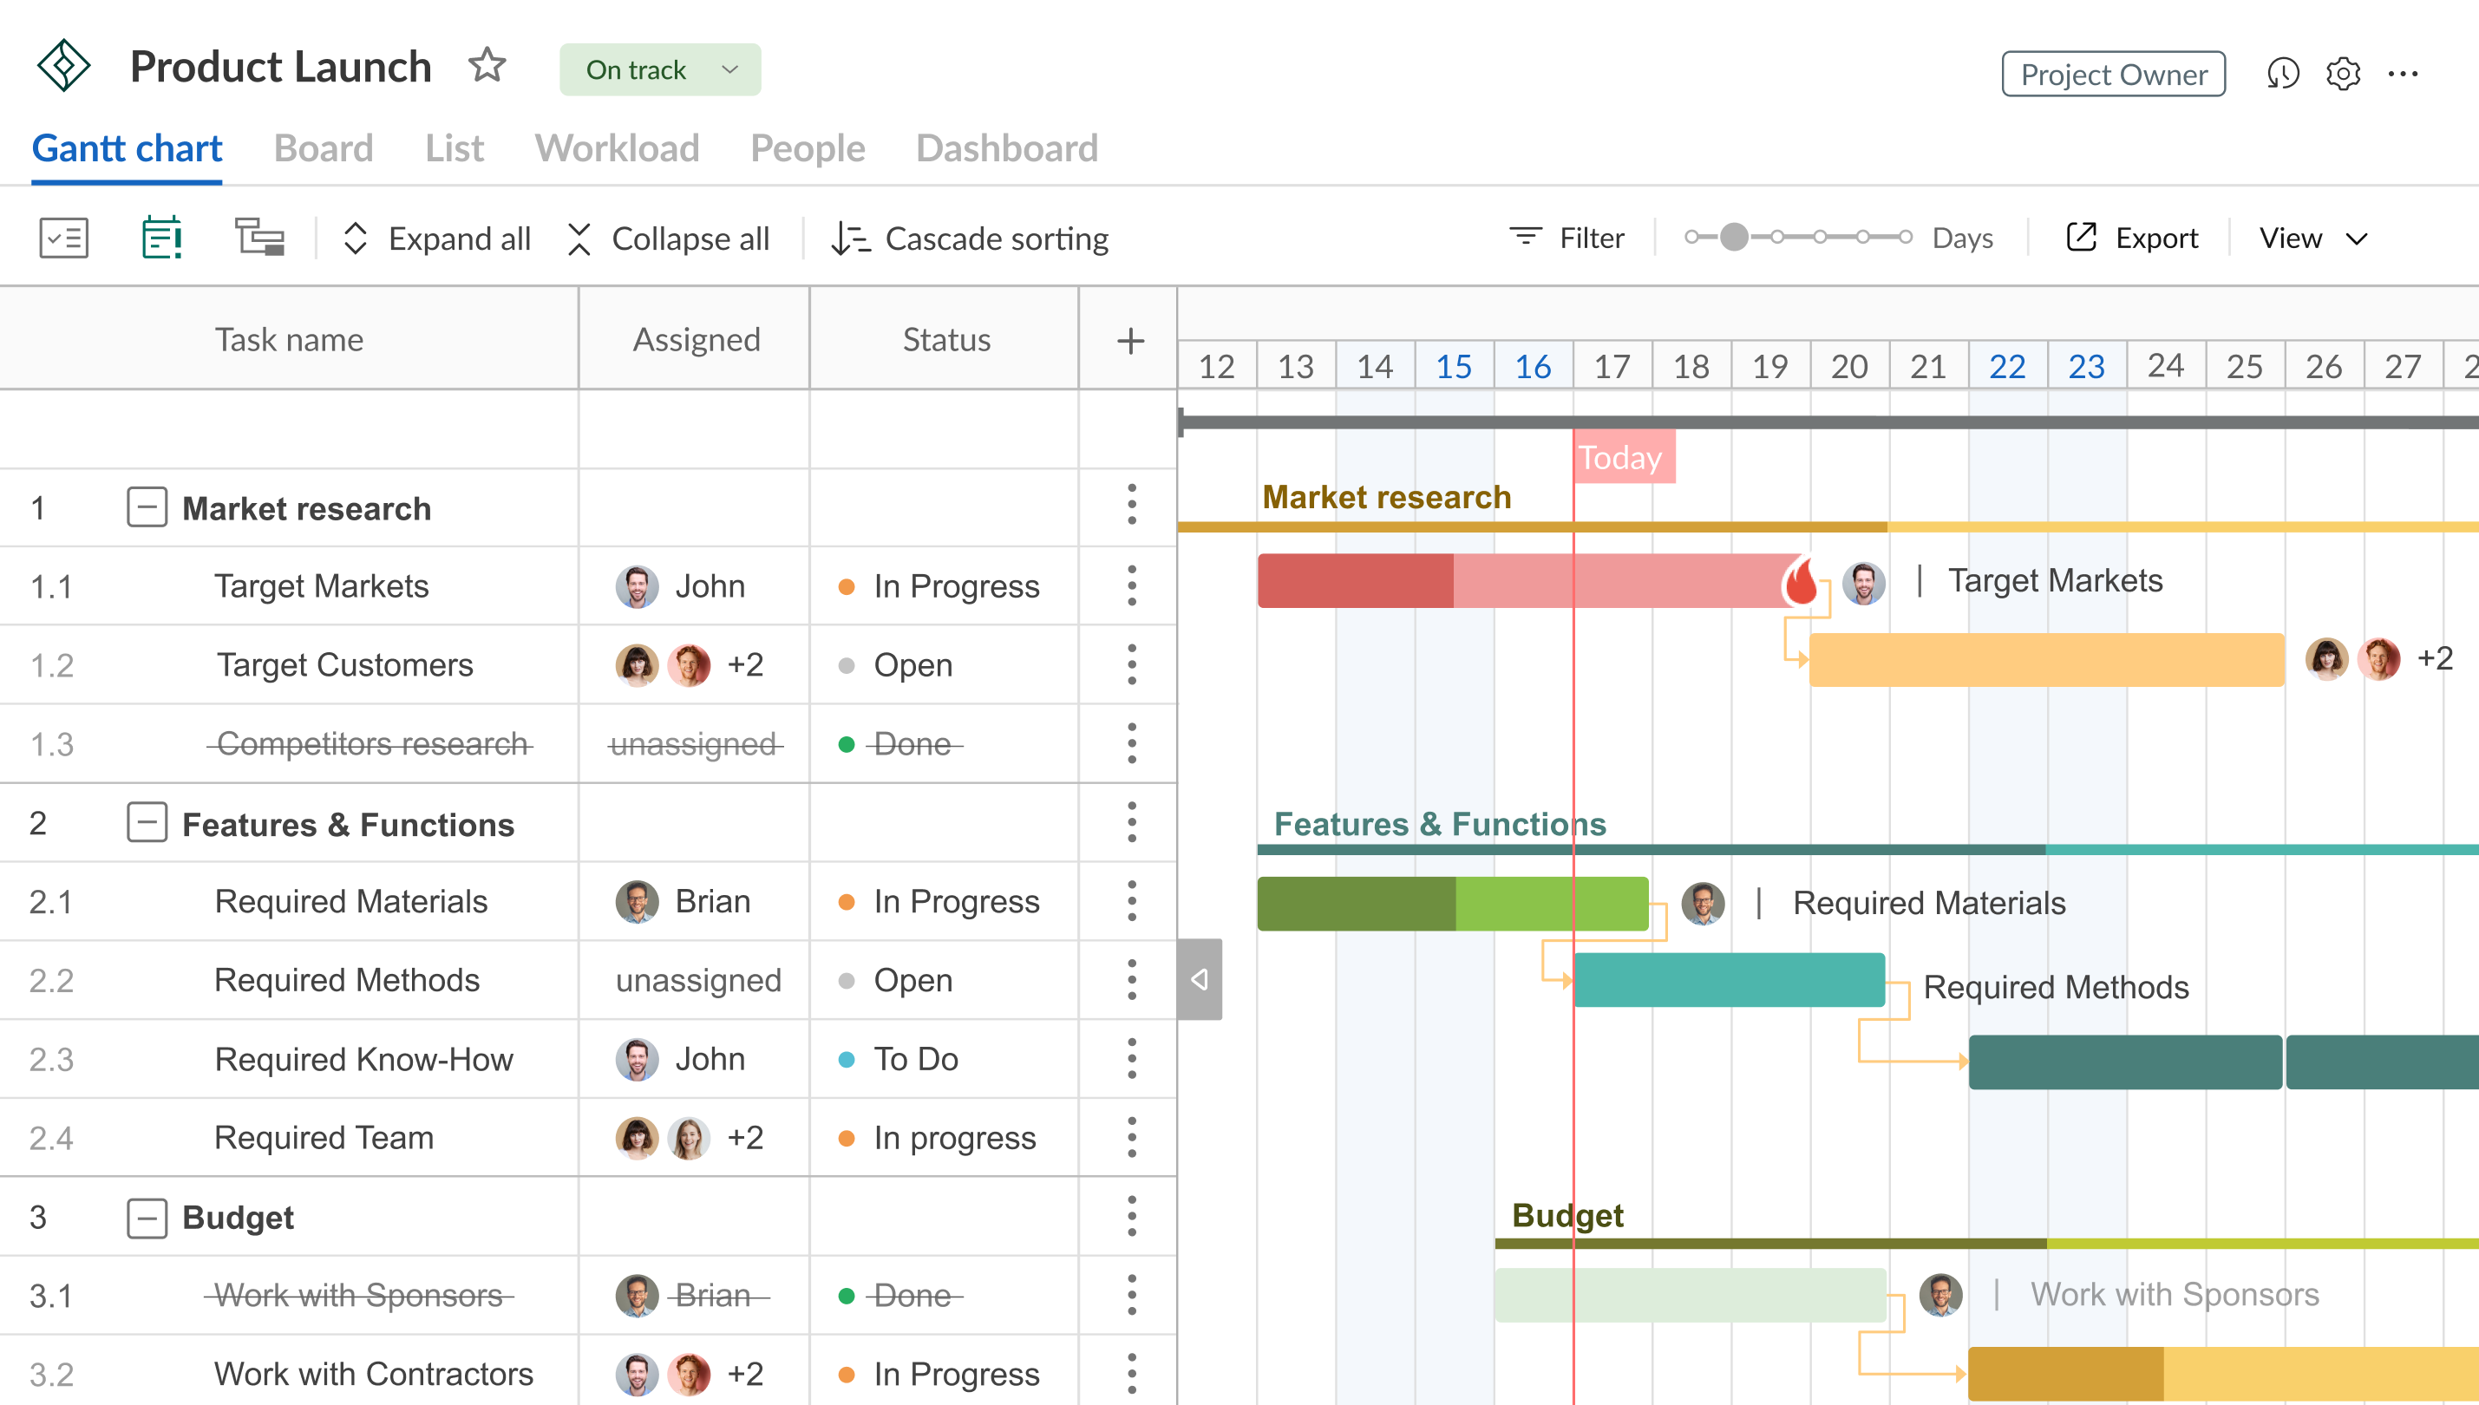Open the checklist view icon
This screenshot has height=1405, width=2479.
(62, 238)
